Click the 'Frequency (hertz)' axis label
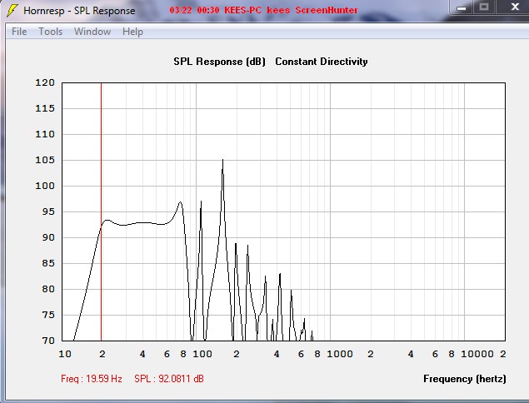Screen dimensions: 529x403 pos(465,379)
